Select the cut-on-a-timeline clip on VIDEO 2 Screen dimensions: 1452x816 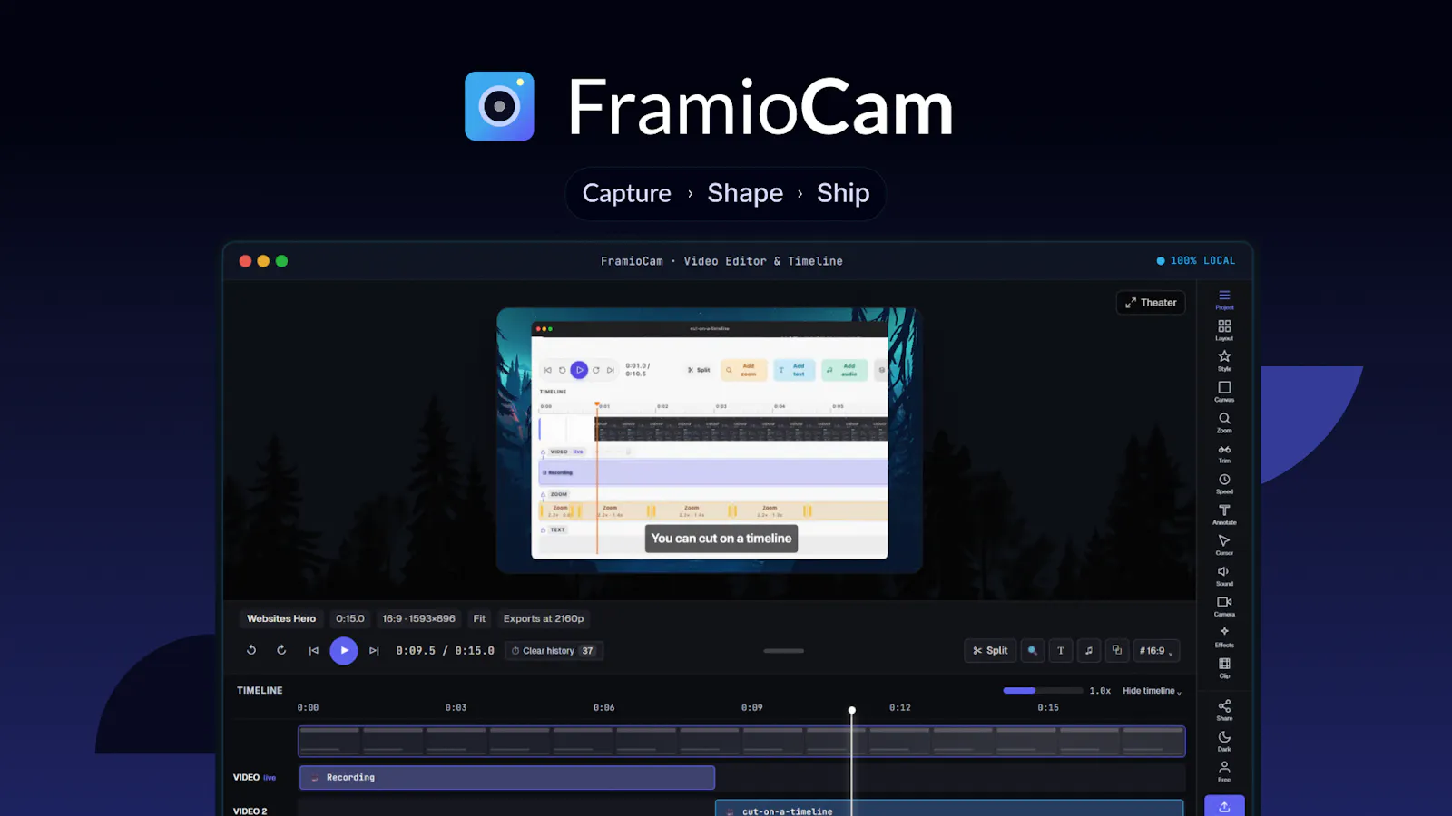949,809
